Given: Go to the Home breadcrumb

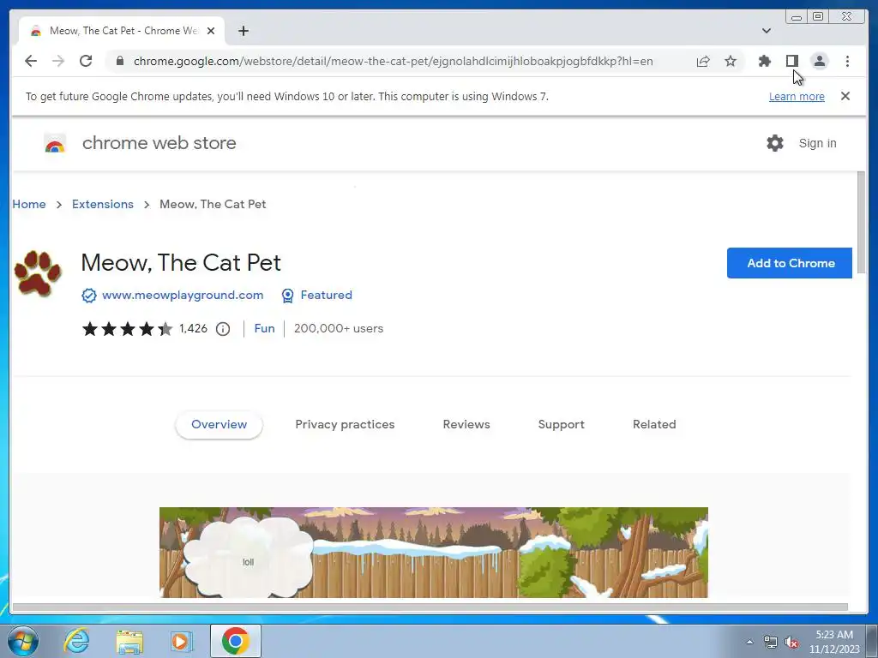Looking at the screenshot, I should click(x=29, y=204).
